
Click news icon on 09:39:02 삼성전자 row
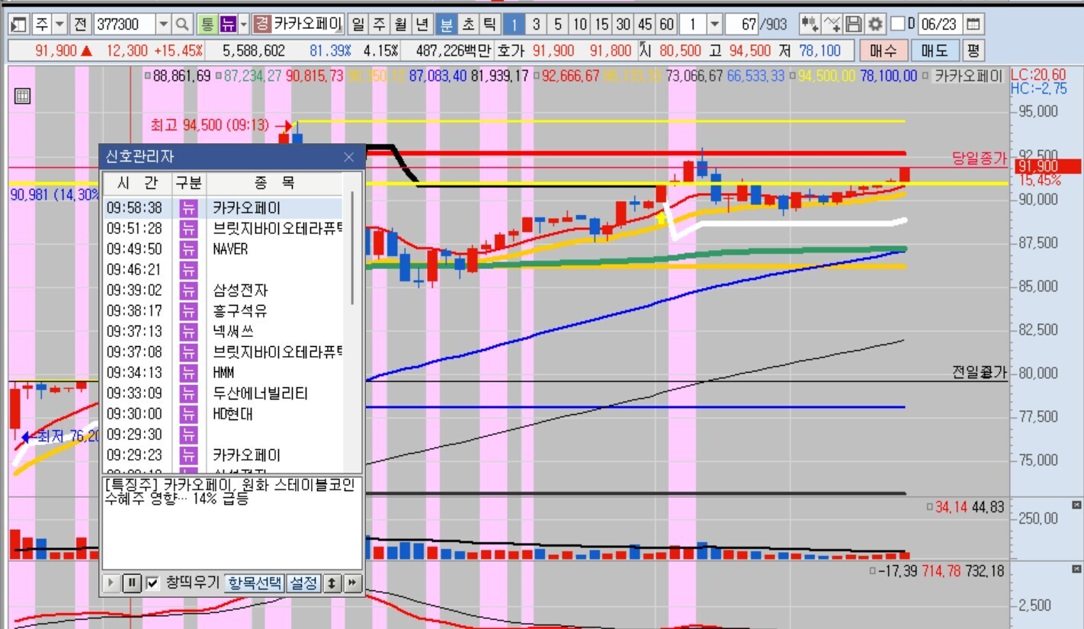[x=188, y=290]
